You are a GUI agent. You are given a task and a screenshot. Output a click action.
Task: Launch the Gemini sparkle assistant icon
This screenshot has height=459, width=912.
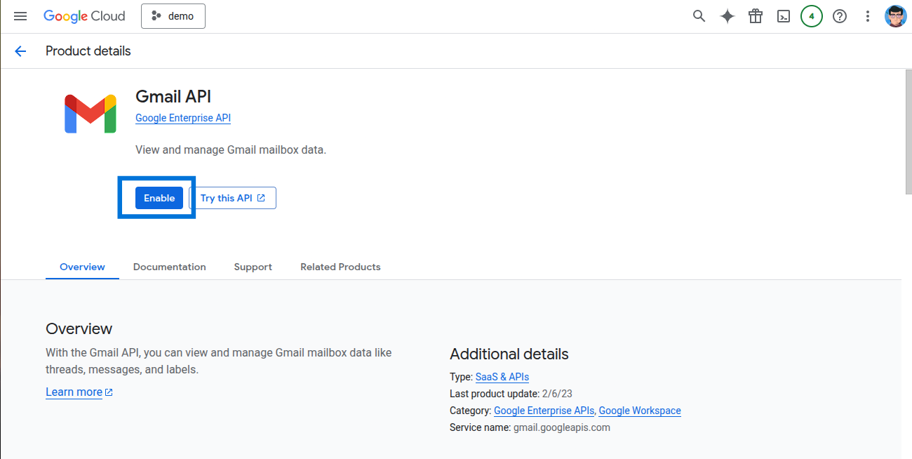coord(727,16)
